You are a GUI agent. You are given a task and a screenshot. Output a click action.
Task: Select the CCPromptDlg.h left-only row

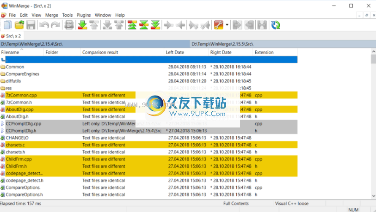(x=148, y=131)
